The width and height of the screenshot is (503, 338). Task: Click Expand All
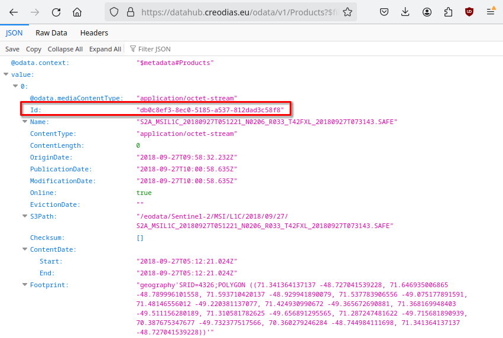click(105, 49)
